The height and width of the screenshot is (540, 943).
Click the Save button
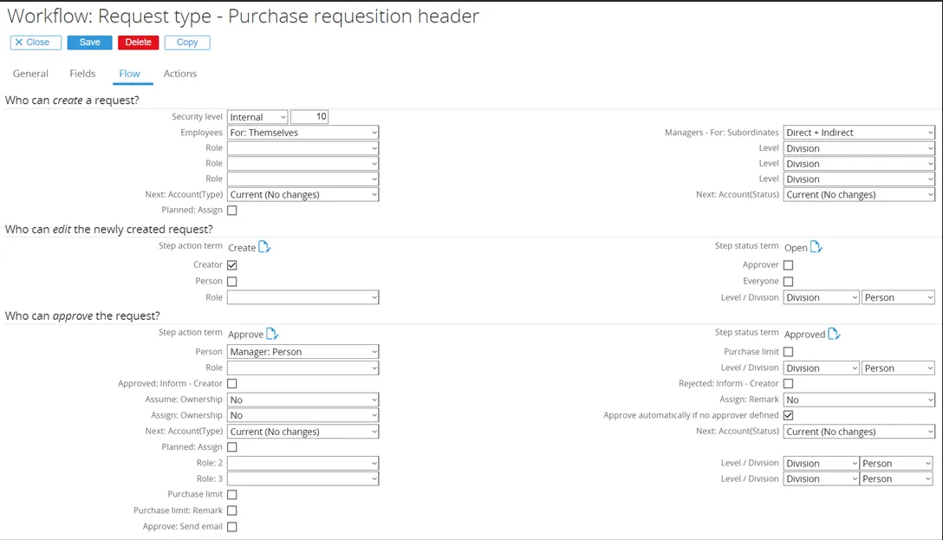tap(90, 42)
